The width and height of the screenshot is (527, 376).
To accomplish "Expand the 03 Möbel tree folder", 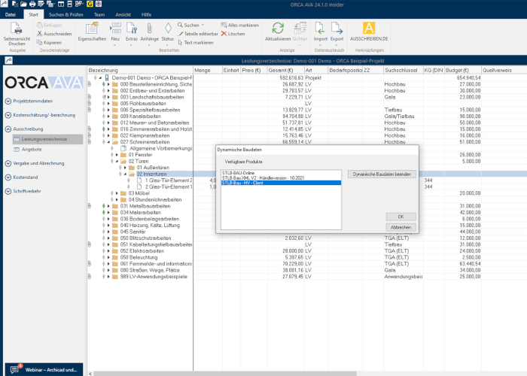I will [x=117, y=193].
